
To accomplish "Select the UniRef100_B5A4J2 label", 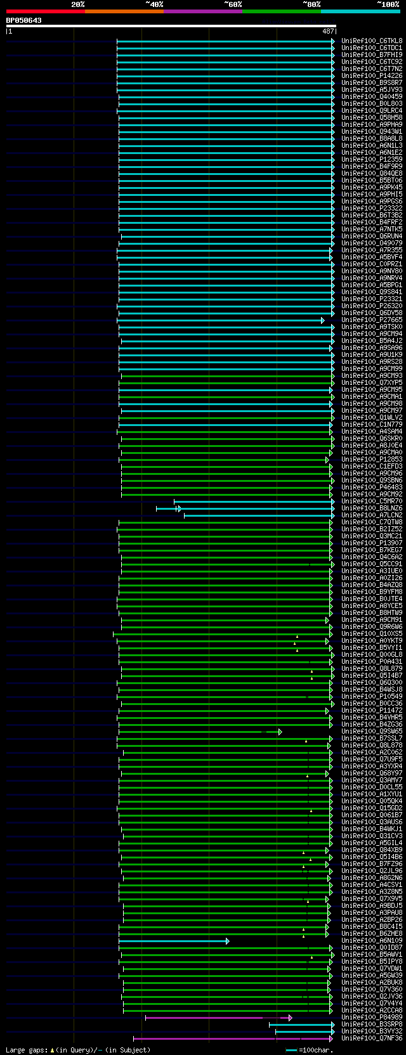I will pyautogui.click(x=372, y=340).
